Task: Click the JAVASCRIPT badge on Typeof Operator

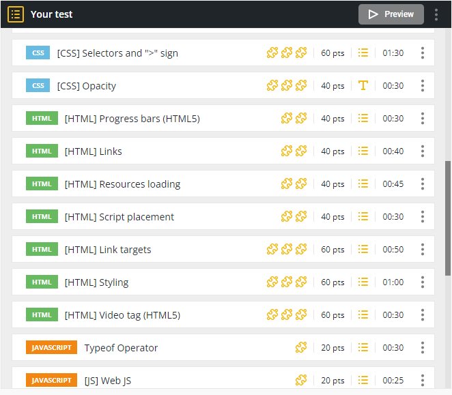Action: (x=51, y=348)
